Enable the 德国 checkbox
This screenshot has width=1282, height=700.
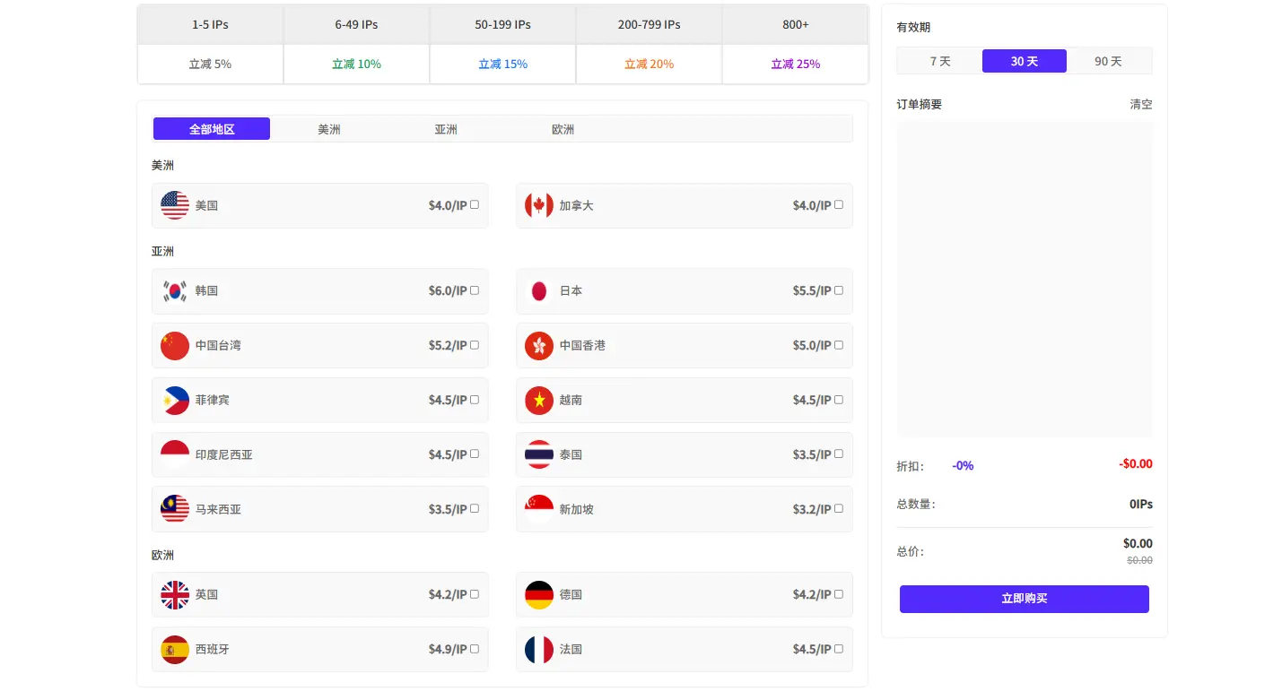(839, 593)
